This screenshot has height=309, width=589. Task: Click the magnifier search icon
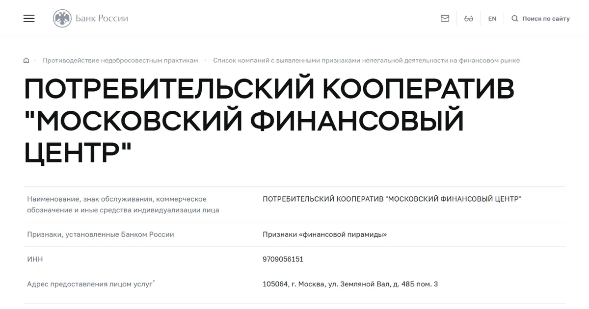click(x=515, y=19)
